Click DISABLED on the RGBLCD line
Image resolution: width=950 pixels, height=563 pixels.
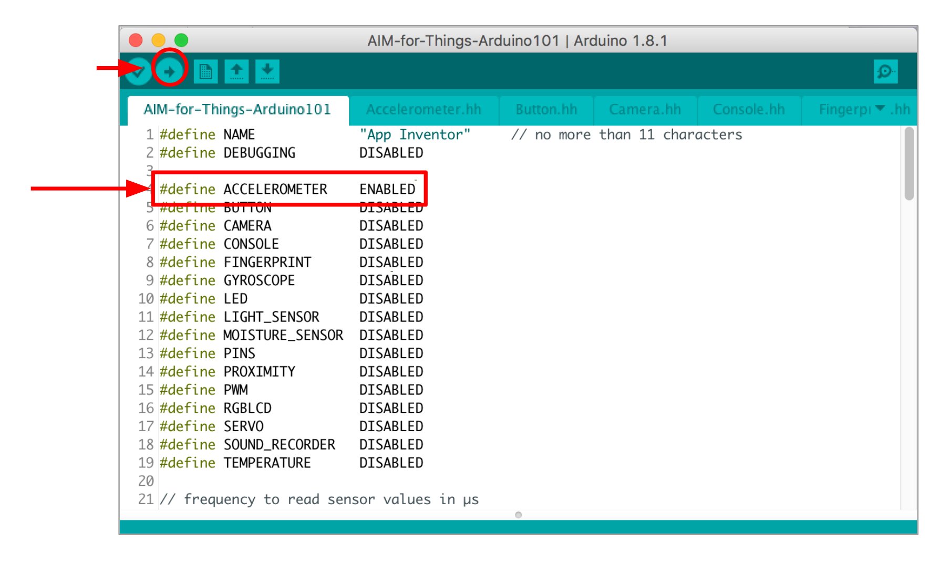coord(391,408)
